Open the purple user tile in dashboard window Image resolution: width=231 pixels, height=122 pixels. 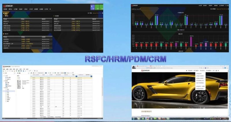(x=92, y=7)
